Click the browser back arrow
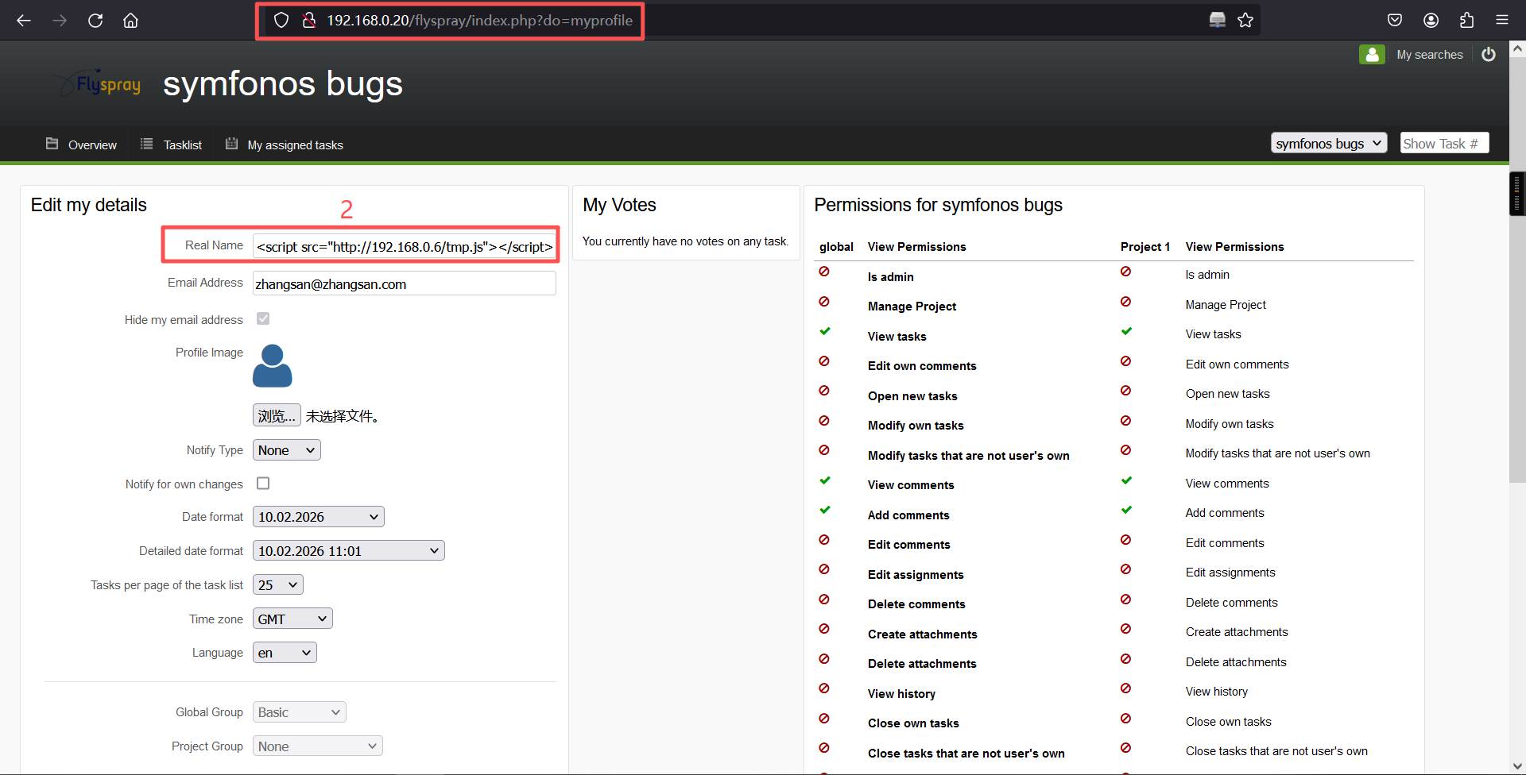Image resolution: width=1526 pixels, height=775 pixels. (x=24, y=21)
